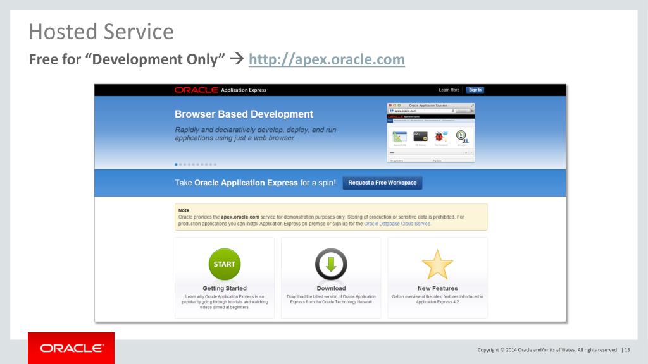Click the ladybug icon in browser preview
648x364 pixels.
pos(440,136)
